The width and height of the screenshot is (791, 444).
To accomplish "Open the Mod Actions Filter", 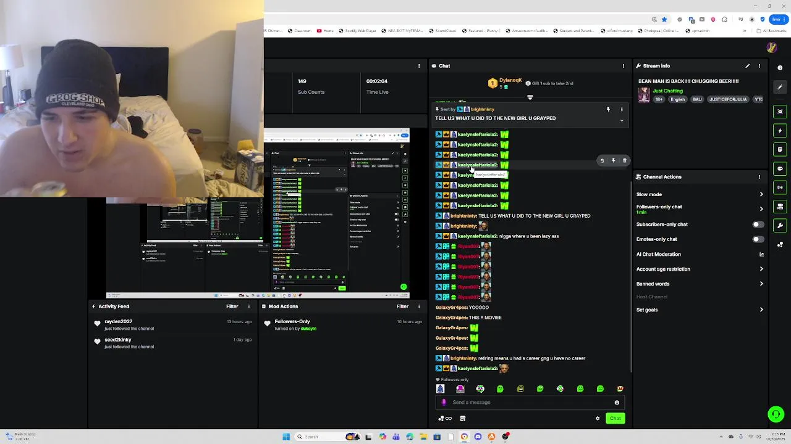I will [x=402, y=306].
